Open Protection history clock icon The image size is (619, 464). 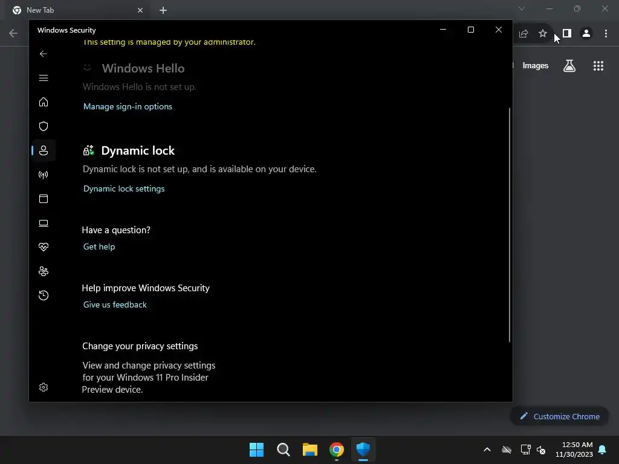[44, 295]
